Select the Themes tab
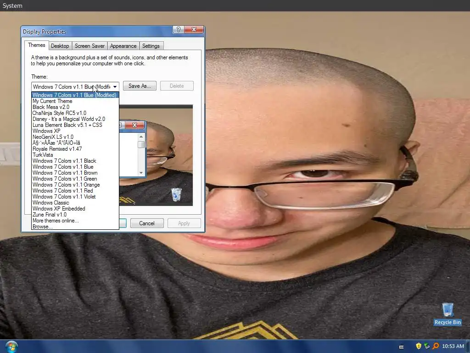Viewport: 470px width, 353px height. [x=37, y=45]
